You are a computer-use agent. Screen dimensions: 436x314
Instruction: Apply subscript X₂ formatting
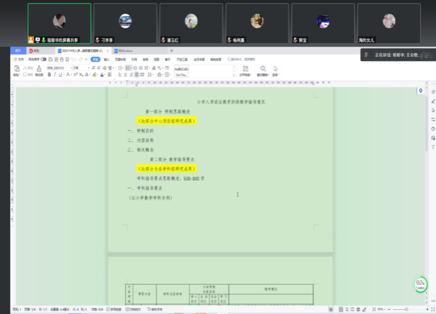81,75
